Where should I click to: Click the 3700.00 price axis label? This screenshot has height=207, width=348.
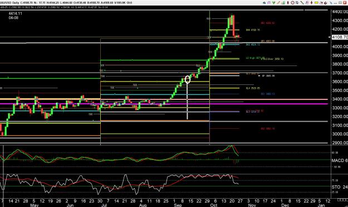tap(340, 73)
